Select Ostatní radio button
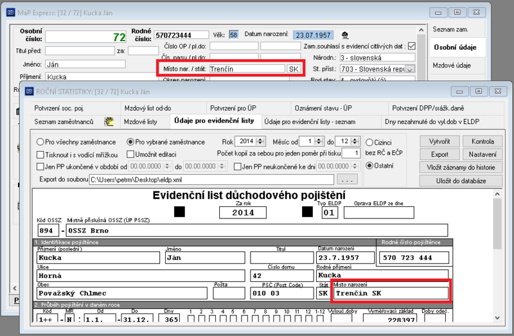This screenshot has height=336, width=514. coord(369,166)
